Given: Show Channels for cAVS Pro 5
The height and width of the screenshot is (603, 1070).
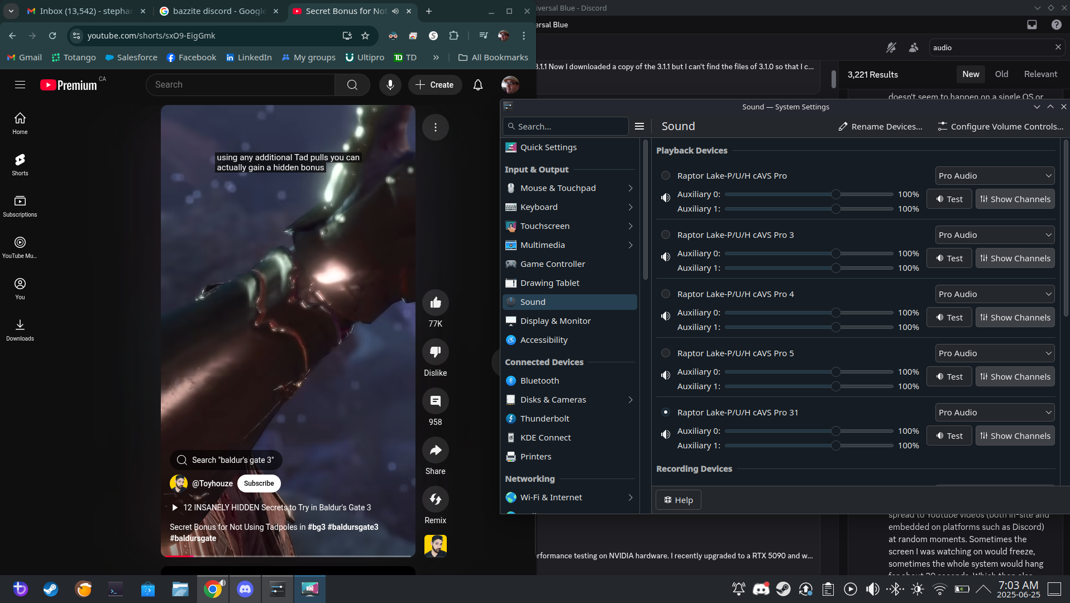Looking at the screenshot, I should [x=1015, y=377].
